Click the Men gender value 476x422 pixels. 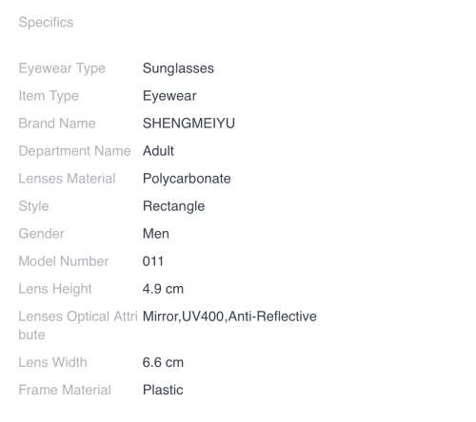pyautogui.click(x=156, y=234)
